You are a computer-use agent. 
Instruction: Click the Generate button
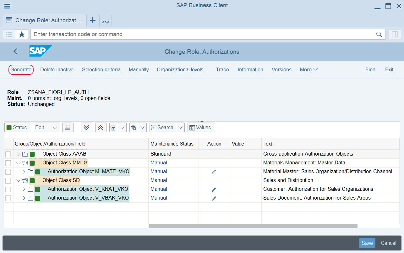pos(21,69)
